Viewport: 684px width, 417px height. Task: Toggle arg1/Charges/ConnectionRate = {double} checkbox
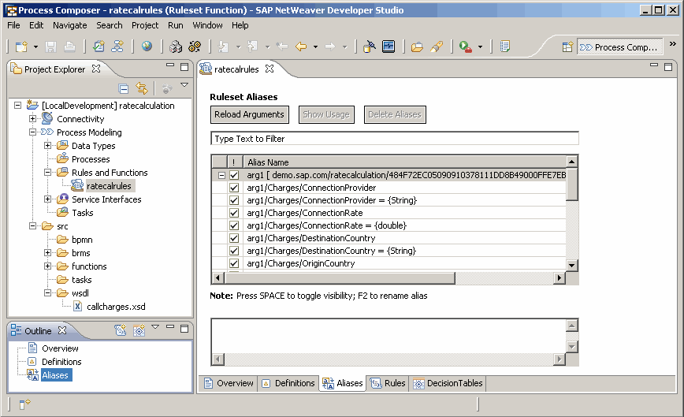pos(233,225)
